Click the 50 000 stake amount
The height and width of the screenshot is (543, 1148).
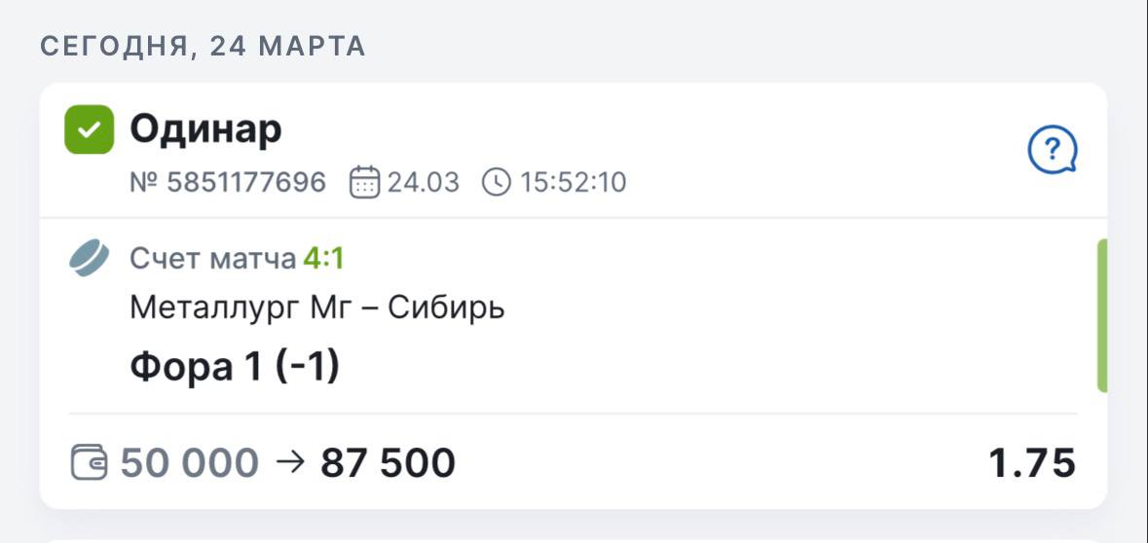[x=190, y=463]
